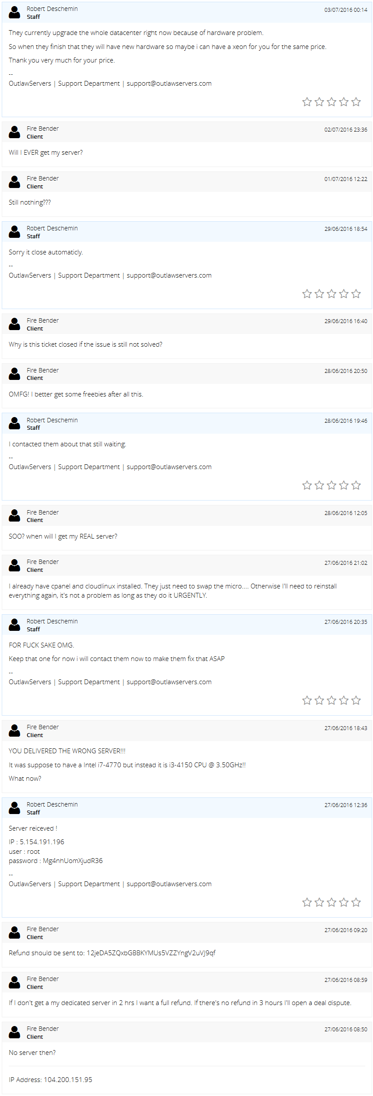Rate the 'Sorry it close automaticly' reply three stars
373x1096 pixels.
click(x=331, y=294)
